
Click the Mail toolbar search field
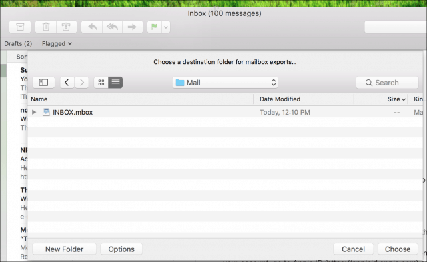pyautogui.click(x=396, y=27)
